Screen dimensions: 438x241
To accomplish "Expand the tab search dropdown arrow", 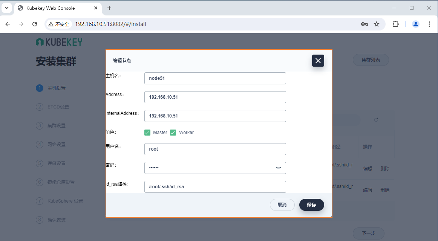I will click(x=7, y=8).
